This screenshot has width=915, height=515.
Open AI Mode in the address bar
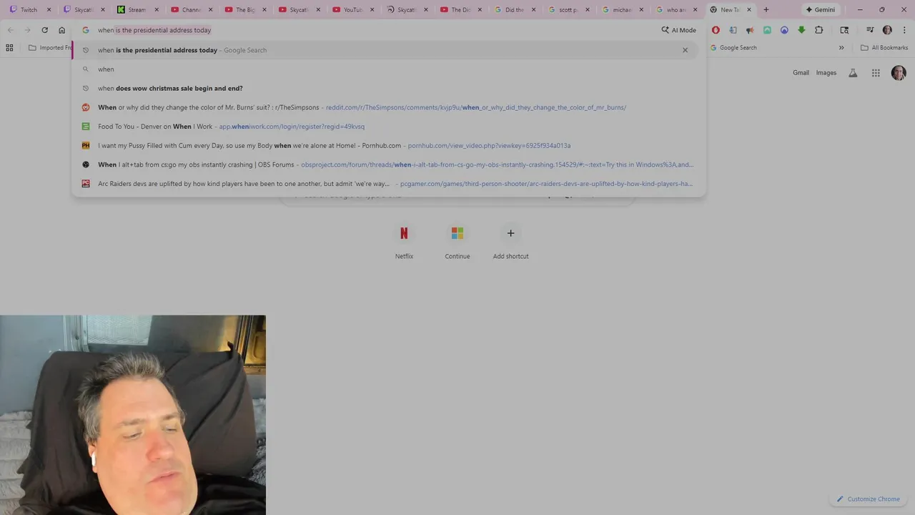678,30
